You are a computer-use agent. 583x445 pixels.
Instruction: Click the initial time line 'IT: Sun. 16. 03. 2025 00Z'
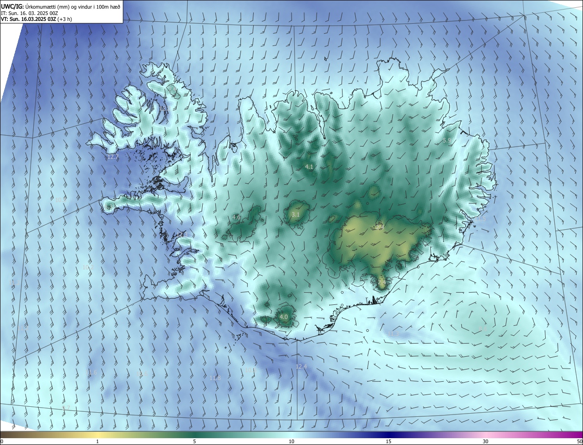click(30, 13)
